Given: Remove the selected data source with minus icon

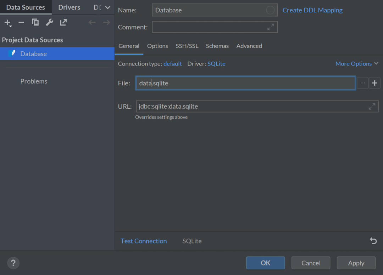Looking at the screenshot, I should coord(21,23).
